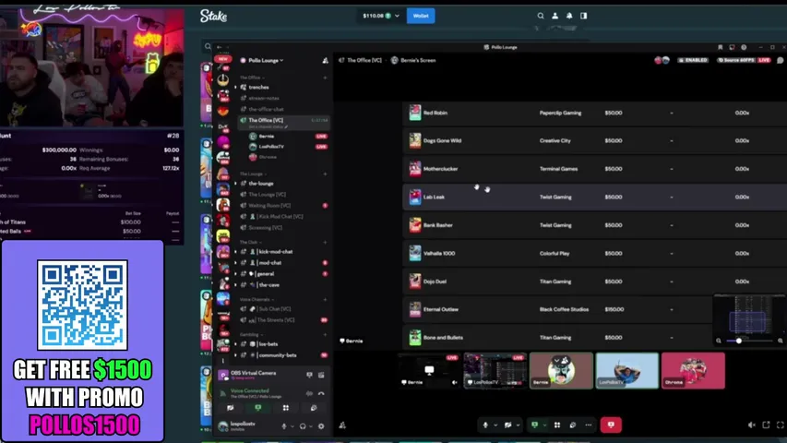Open soundboard in call control bar
Screen dimensions: 787x443
point(573,425)
